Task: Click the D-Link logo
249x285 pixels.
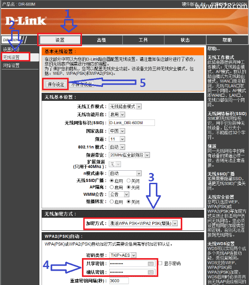Action: tap(26, 21)
